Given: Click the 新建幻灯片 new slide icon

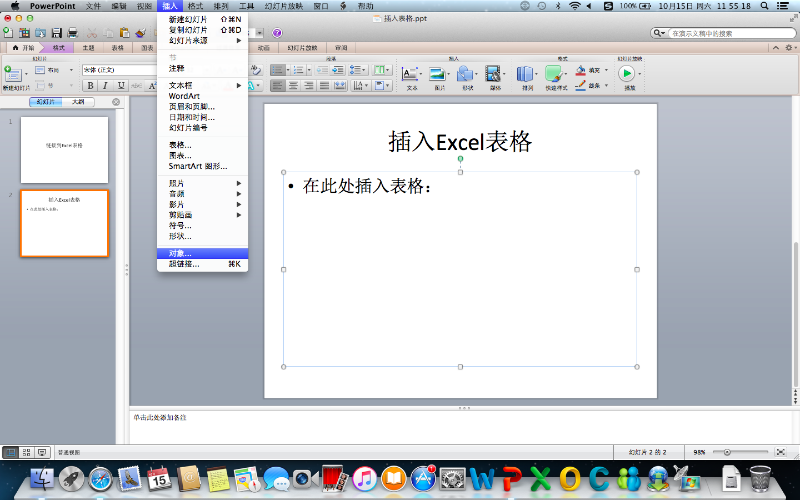Looking at the screenshot, I should tap(12, 73).
